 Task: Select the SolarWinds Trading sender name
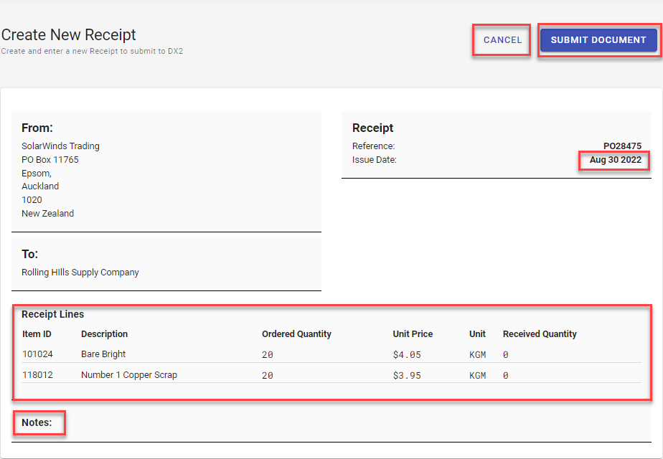point(60,146)
